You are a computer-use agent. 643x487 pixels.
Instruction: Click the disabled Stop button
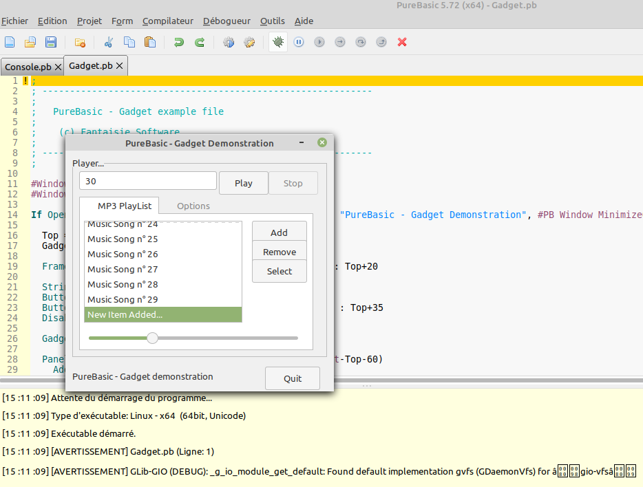coord(293,183)
